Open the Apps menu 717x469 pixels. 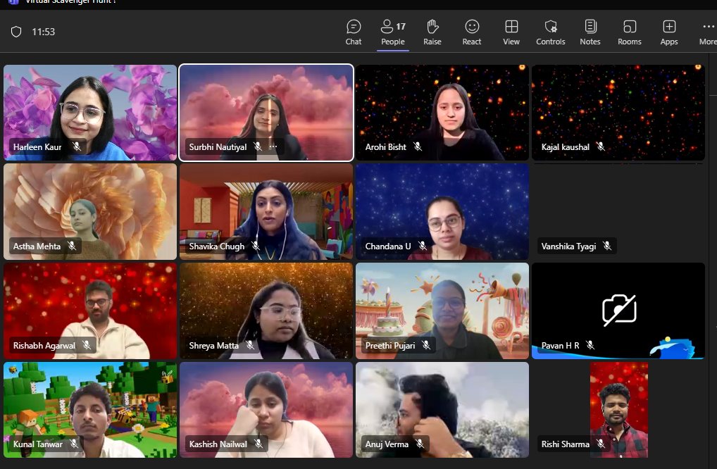669,32
